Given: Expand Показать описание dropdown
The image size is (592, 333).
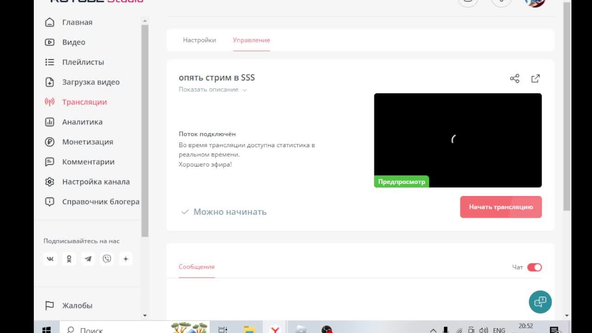Looking at the screenshot, I should click(213, 90).
